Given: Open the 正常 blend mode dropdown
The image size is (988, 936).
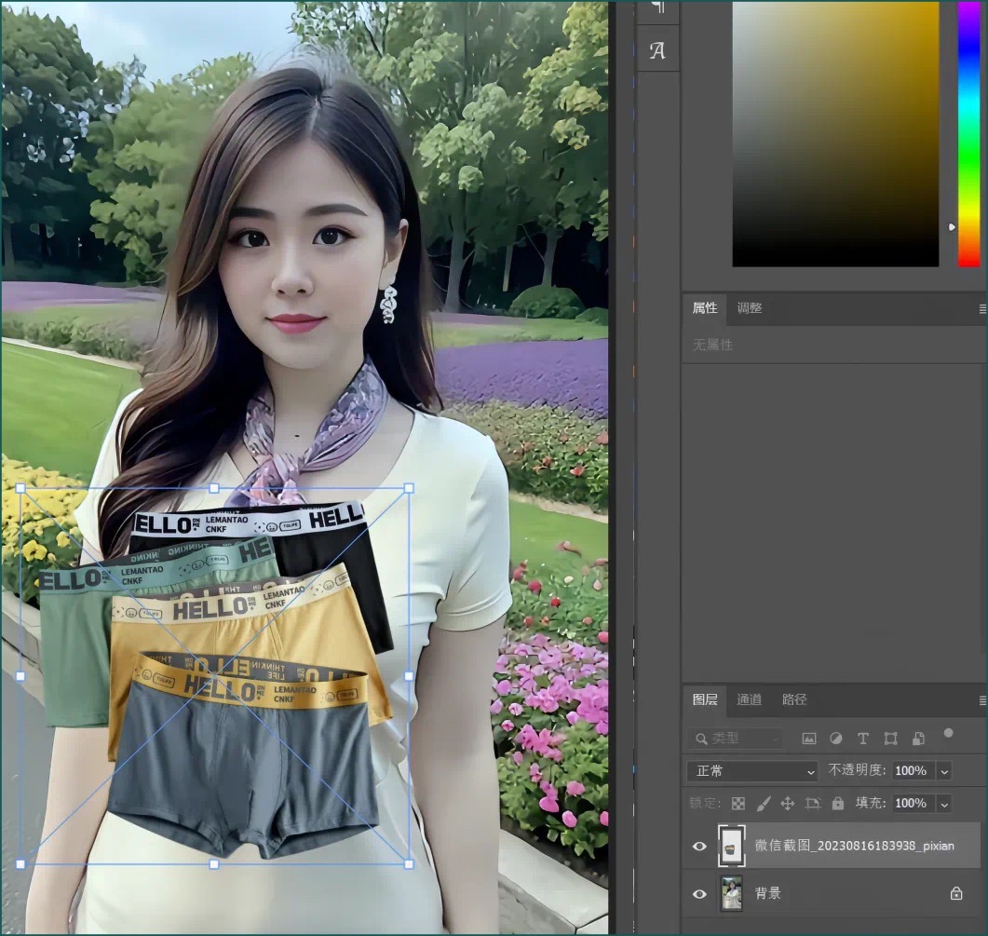Looking at the screenshot, I should 751,771.
